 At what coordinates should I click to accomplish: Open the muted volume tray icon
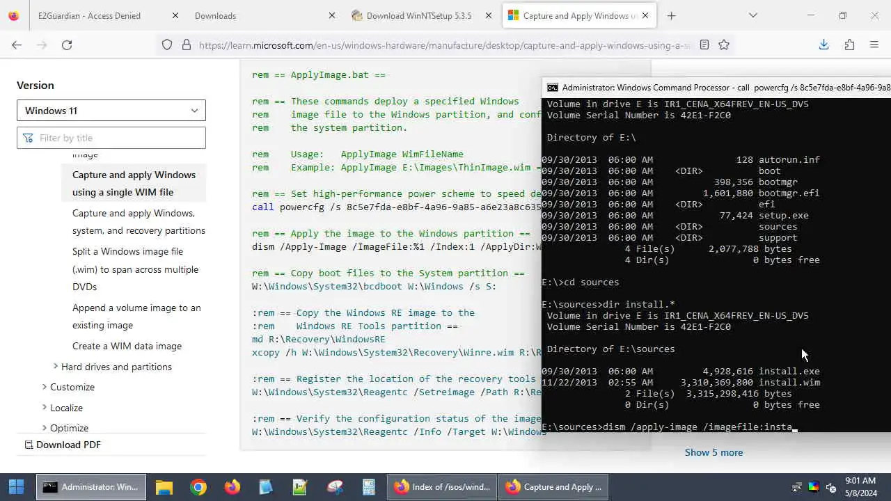point(830,487)
